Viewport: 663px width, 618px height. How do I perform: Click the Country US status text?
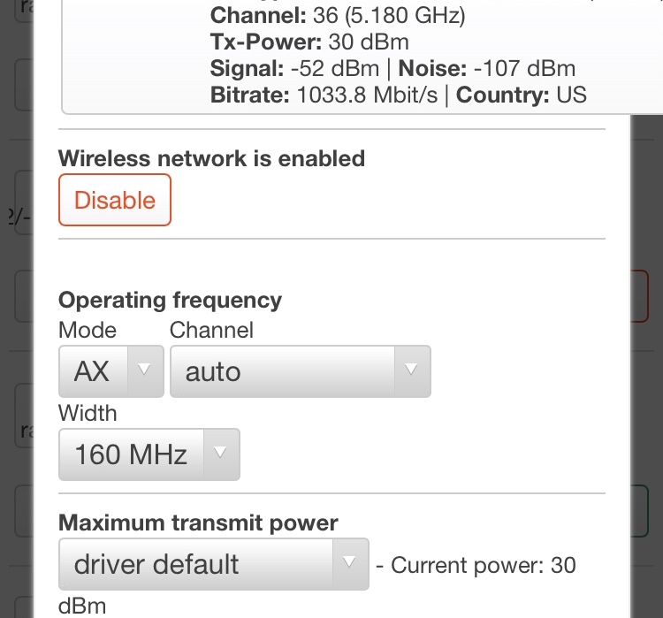pyautogui.click(x=522, y=95)
